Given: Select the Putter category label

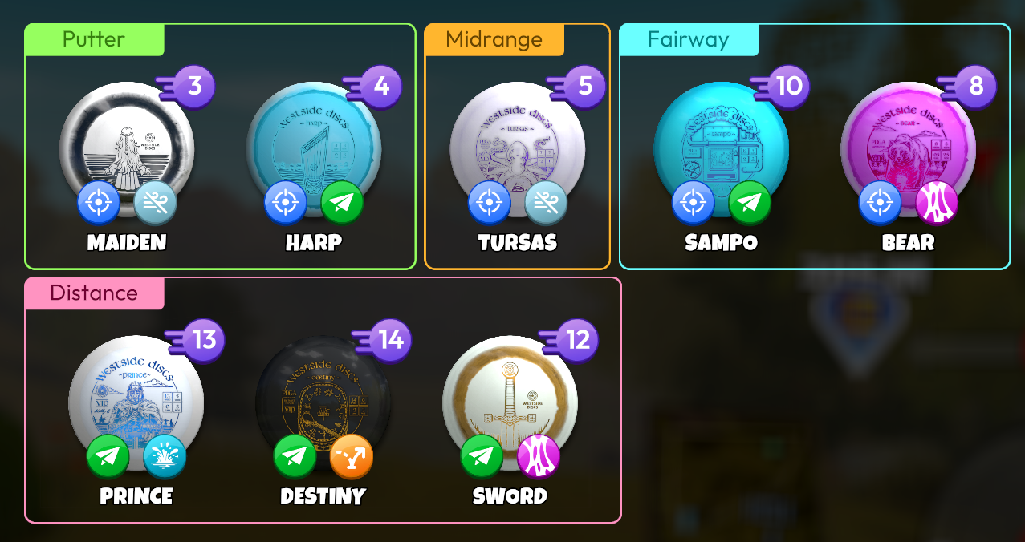Looking at the screenshot, I should pos(94,39).
